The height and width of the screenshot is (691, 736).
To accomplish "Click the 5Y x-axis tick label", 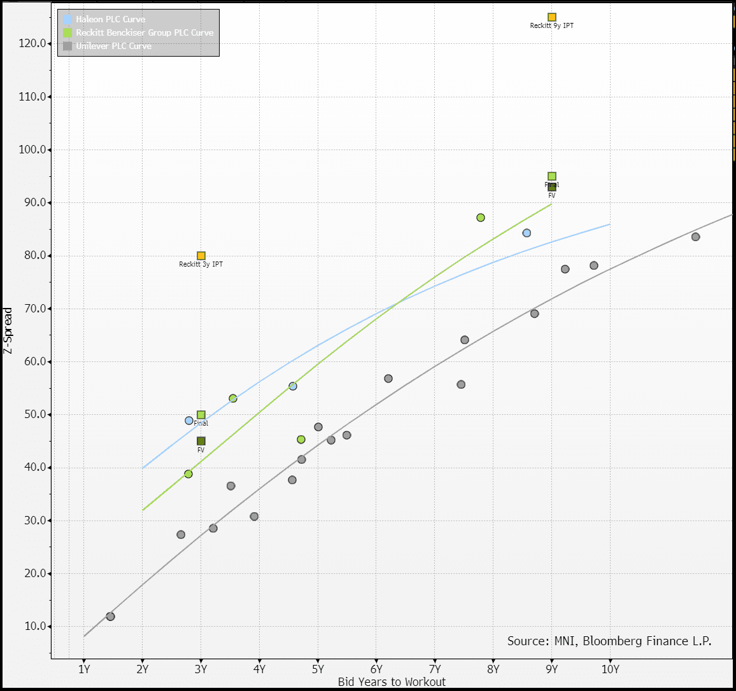I will [318, 669].
